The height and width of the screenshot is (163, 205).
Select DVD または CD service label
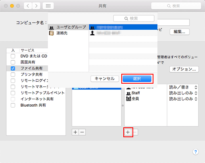pos(34,56)
